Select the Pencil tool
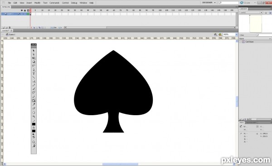This screenshot has height=166, width=272. pos(34,85)
